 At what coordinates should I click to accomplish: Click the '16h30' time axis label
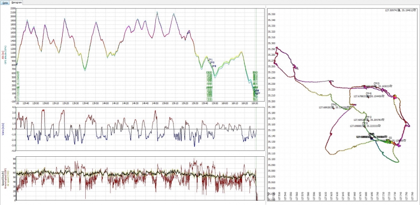coord(255,103)
